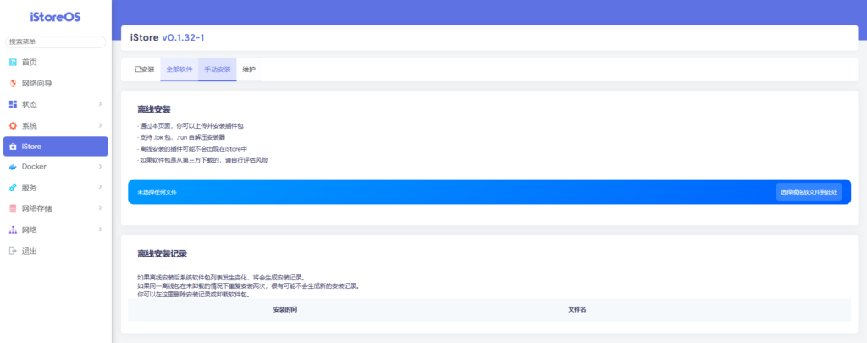Click the 退出 logout icon
The width and height of the screenshot is (867, 343).
coord(14,252)
